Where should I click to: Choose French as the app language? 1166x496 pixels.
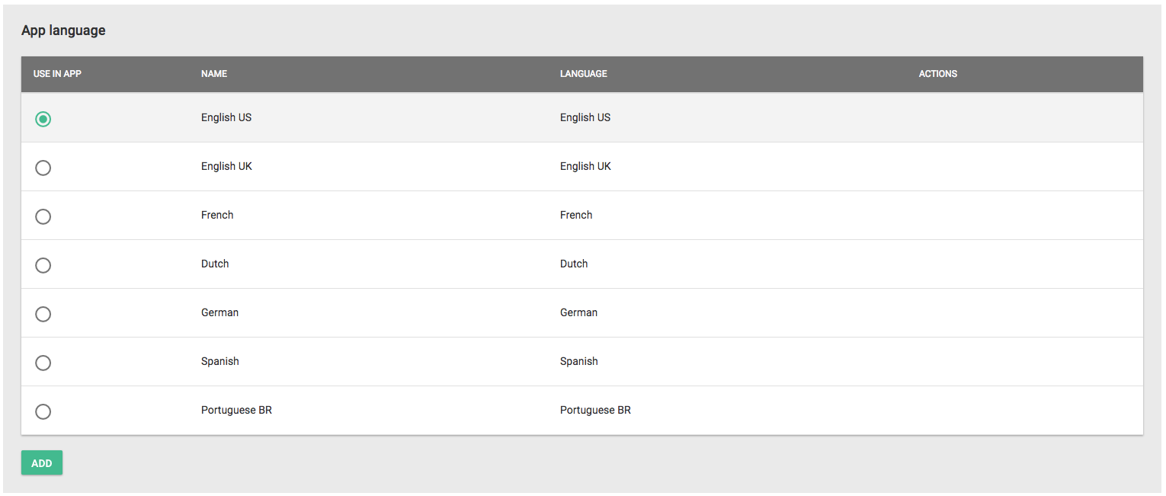click(x=43, y=216)
